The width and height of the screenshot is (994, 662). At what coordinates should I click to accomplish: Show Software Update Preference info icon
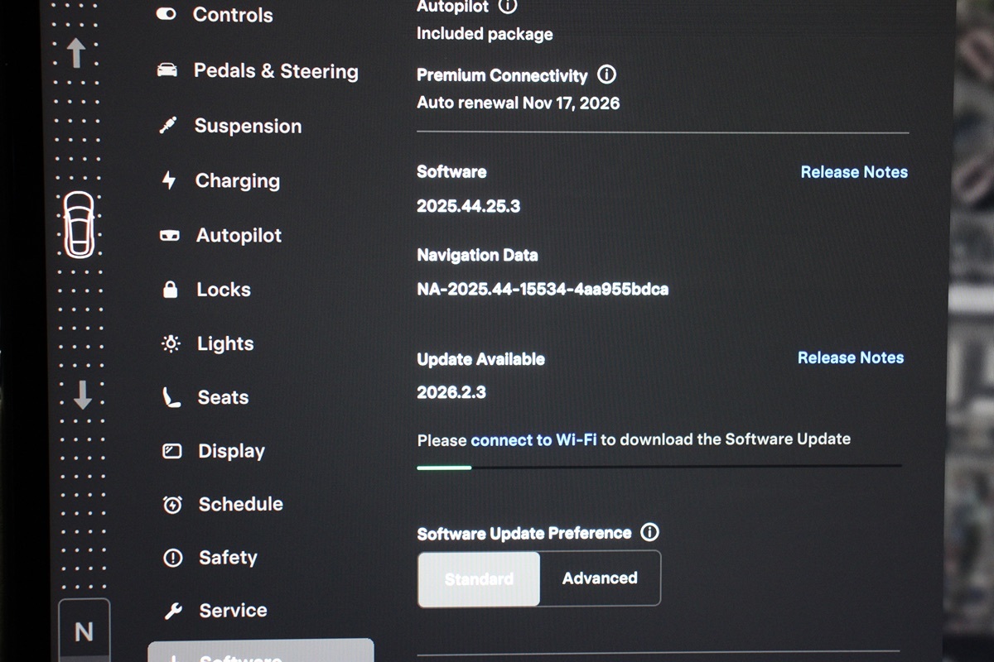[x=650, y=532]
